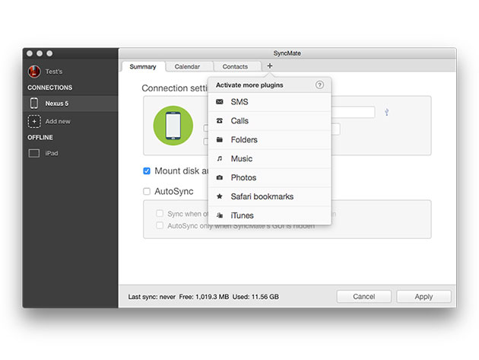Click the USB connection icon

point(387,112)
